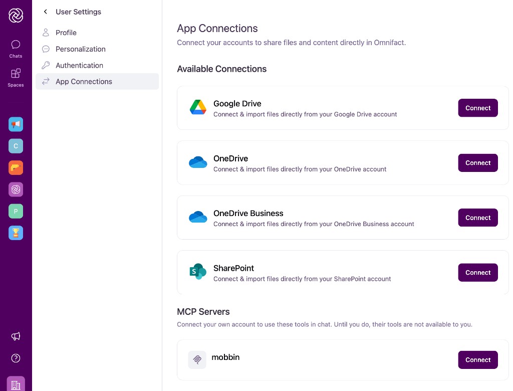Image resolution: width=513 pixels, height=391 pixels.
Task: Click the Google Drive card title
Action: pos(237,103)
